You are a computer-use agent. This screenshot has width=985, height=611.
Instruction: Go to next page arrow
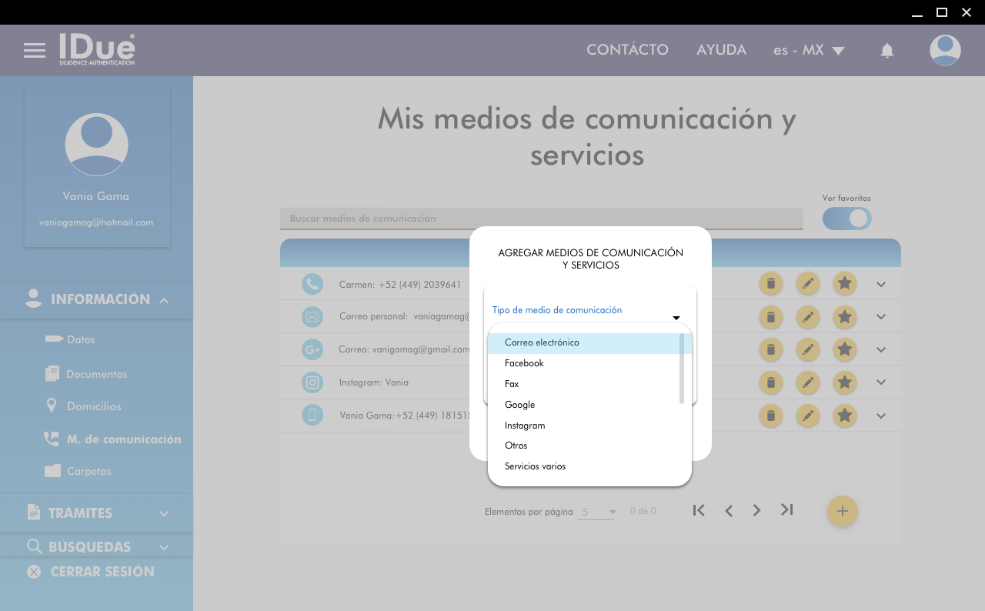(x=757, y=510)
